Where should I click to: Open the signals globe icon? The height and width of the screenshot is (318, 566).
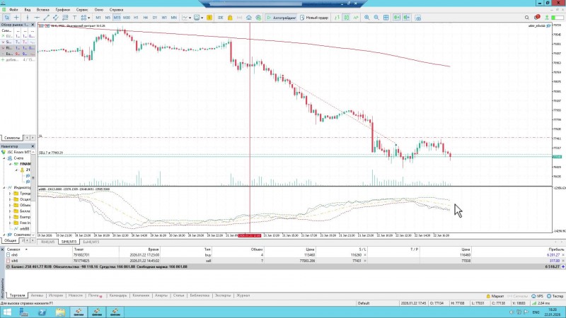[258, 17]
